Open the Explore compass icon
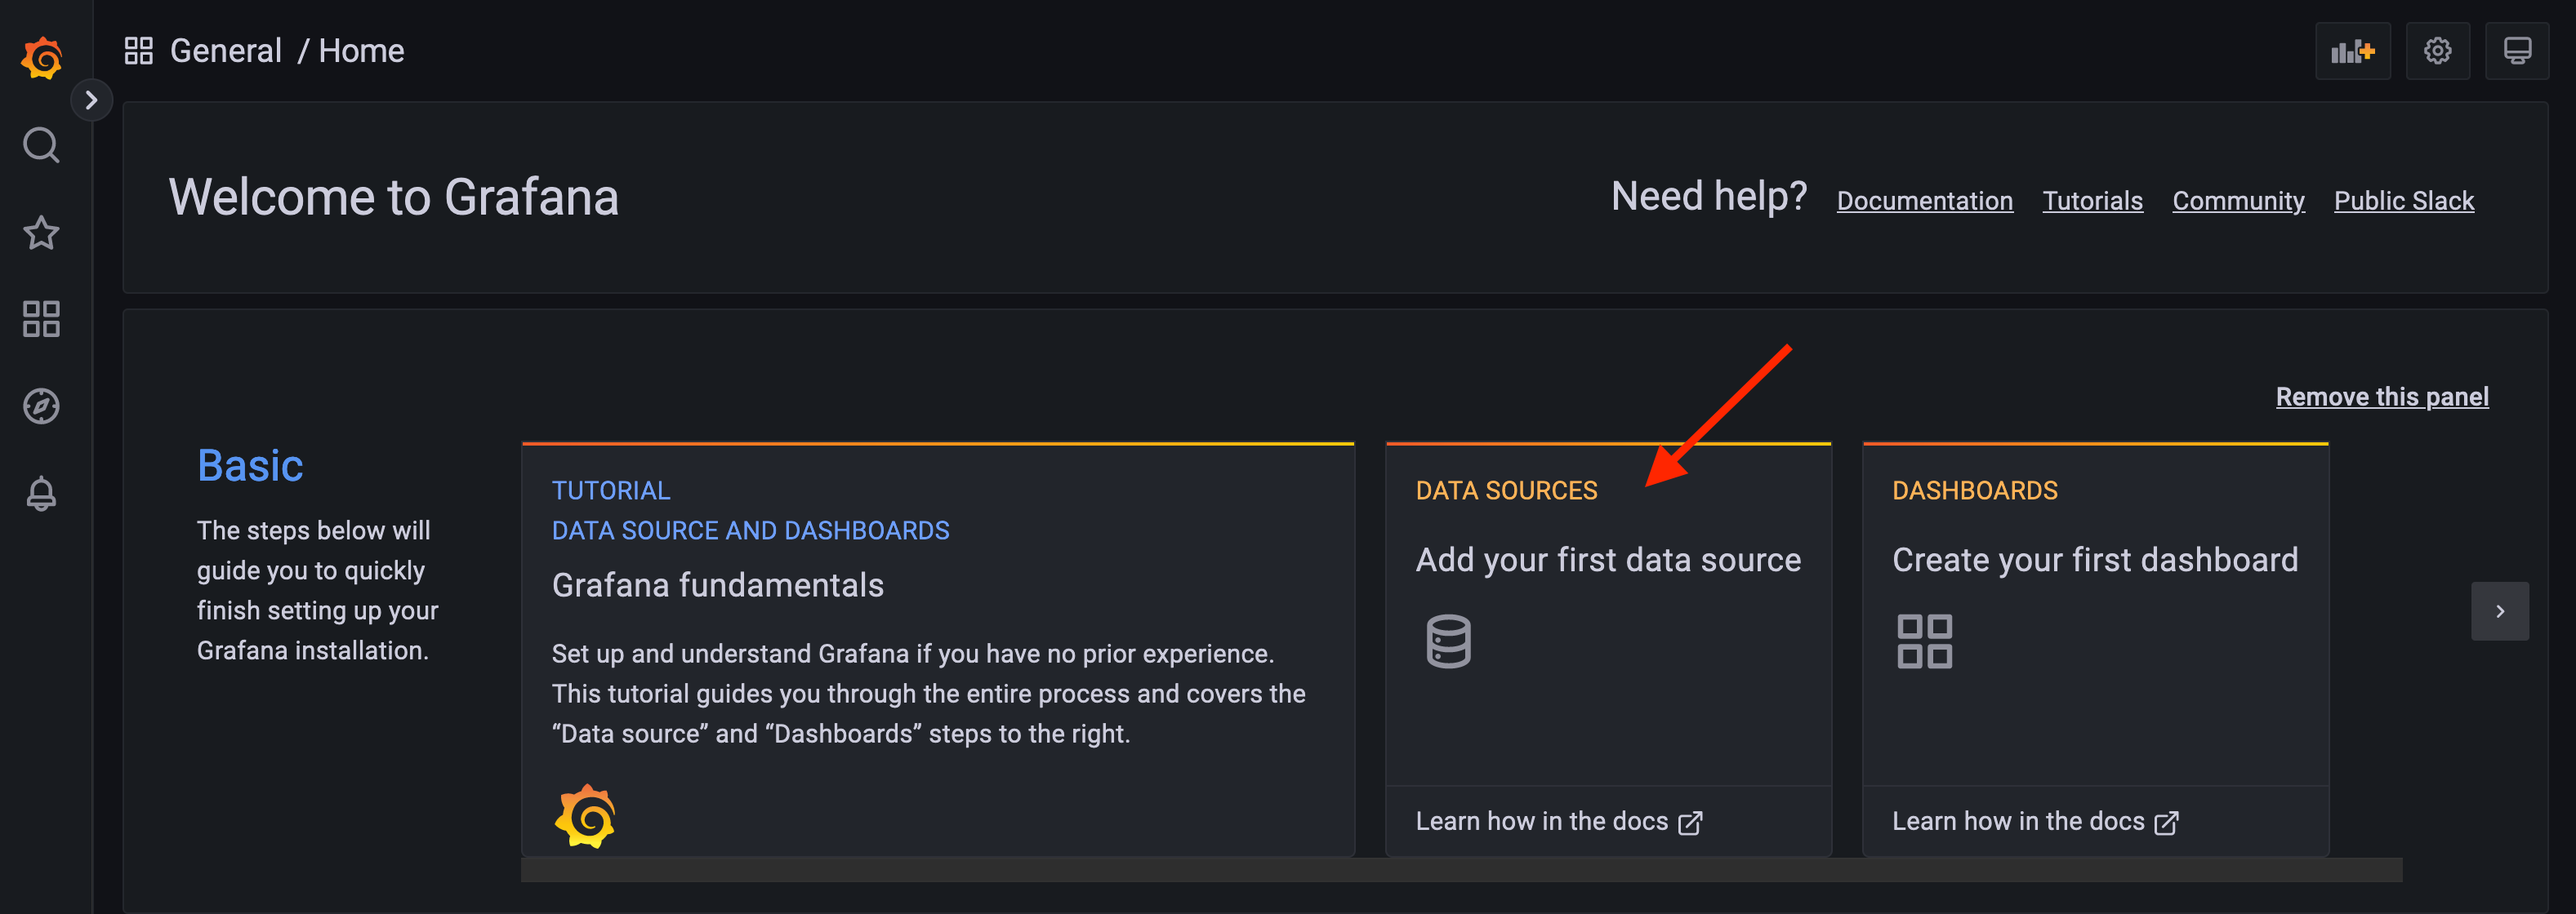The height and width of the screenshot is (914, 2576). point(41,406)
